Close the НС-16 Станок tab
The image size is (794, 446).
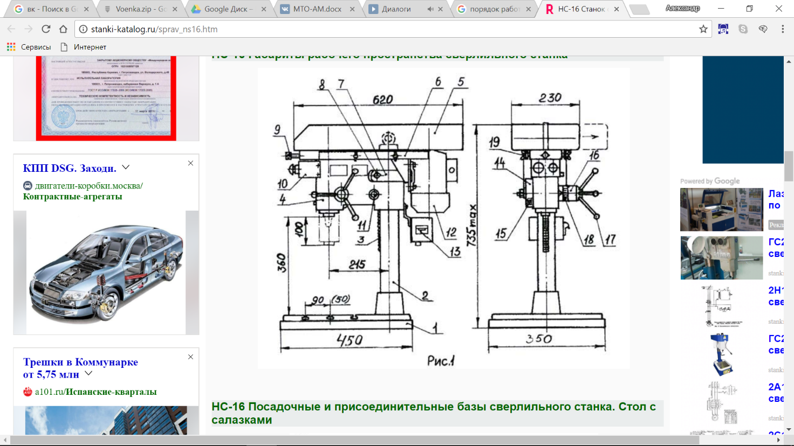tap(617, 9)
